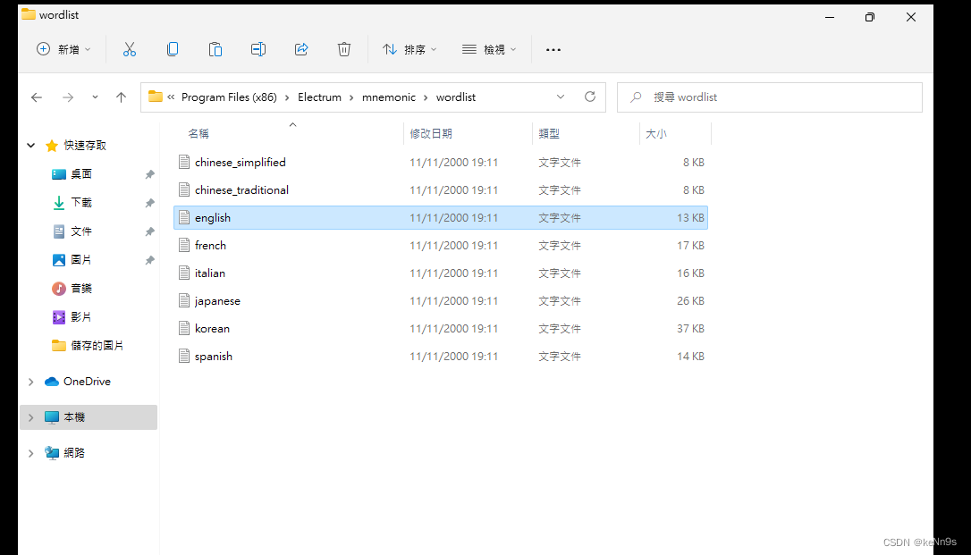971x555 pixels.
Task: Click the pin icon beside 桌面
Action: click(x=150, y=174)
